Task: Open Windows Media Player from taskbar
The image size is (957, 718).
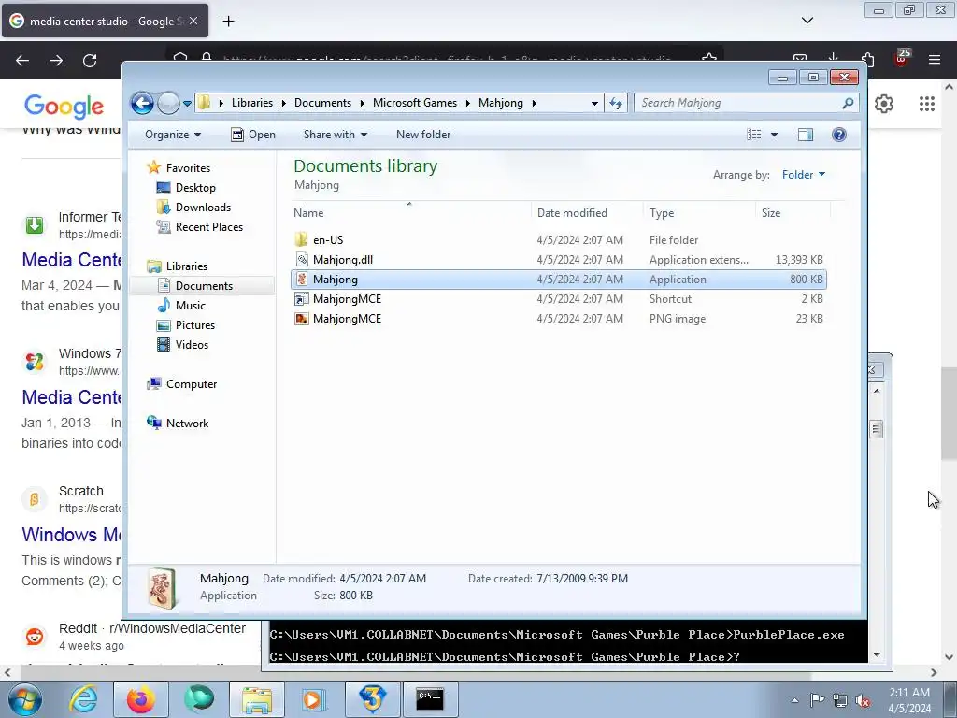Action: point(314,699)
